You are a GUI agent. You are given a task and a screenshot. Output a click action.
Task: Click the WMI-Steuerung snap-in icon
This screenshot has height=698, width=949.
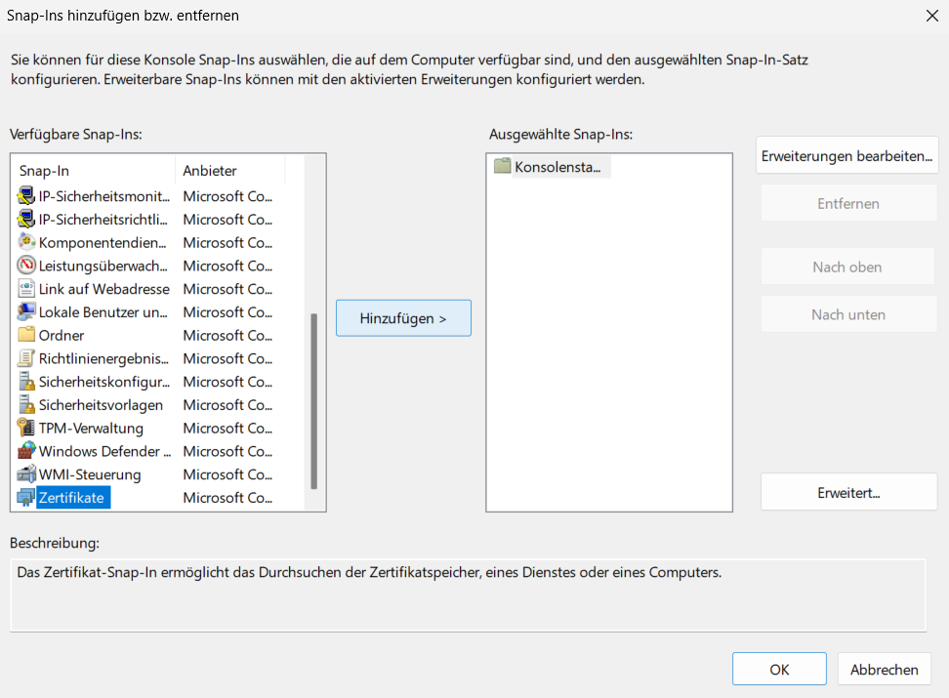point(26,474)
